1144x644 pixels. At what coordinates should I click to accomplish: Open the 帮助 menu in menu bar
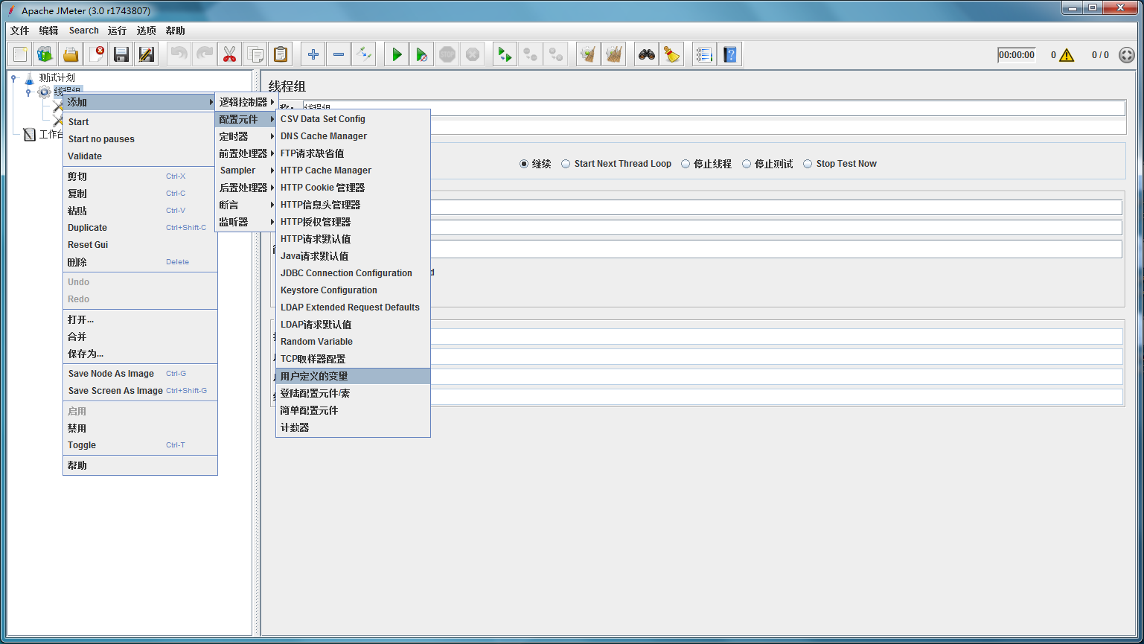click(x=176, y=31)
